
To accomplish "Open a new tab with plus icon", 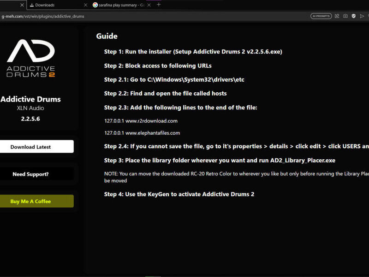I will click(159, 5).
